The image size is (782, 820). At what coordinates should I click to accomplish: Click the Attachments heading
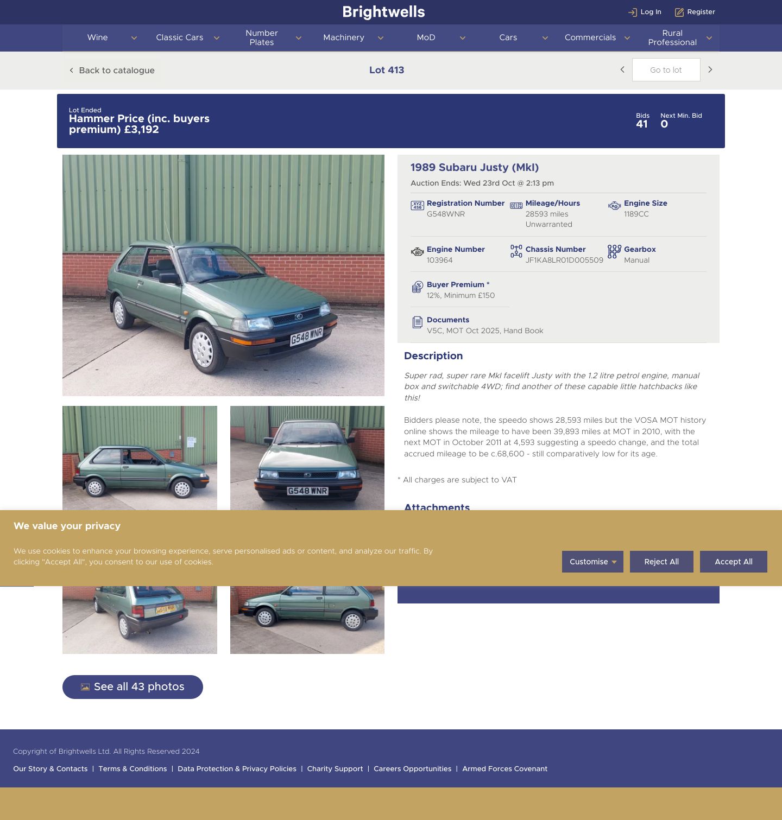[437, 506]
